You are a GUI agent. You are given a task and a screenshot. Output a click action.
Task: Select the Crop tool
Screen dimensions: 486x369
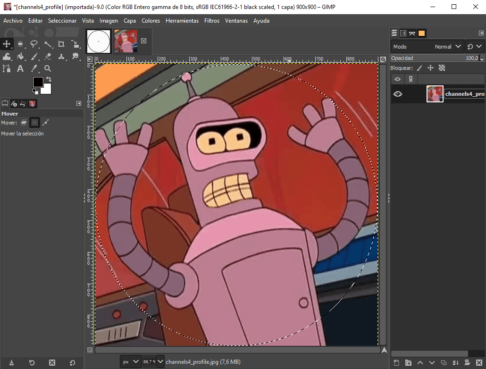(x=61, y=44)
